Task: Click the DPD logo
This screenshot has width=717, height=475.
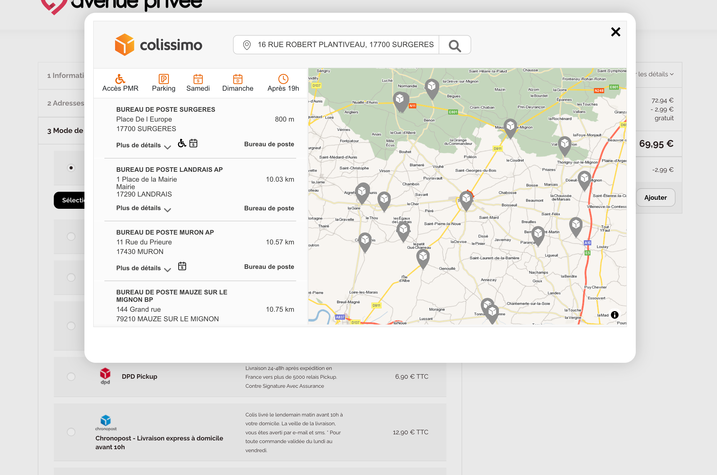Action: point(105,376)
